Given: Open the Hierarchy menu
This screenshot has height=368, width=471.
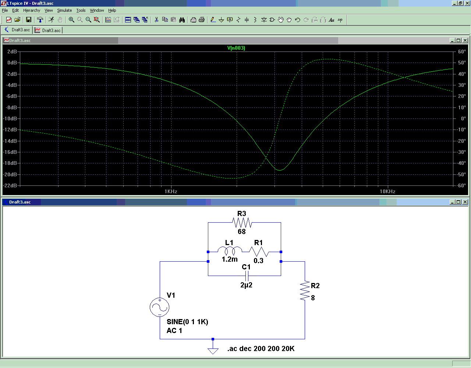Looking at the screenshot, I should (32, 10).
